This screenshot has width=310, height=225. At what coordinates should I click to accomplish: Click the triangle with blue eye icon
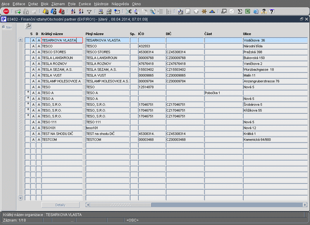click(212, 12)
